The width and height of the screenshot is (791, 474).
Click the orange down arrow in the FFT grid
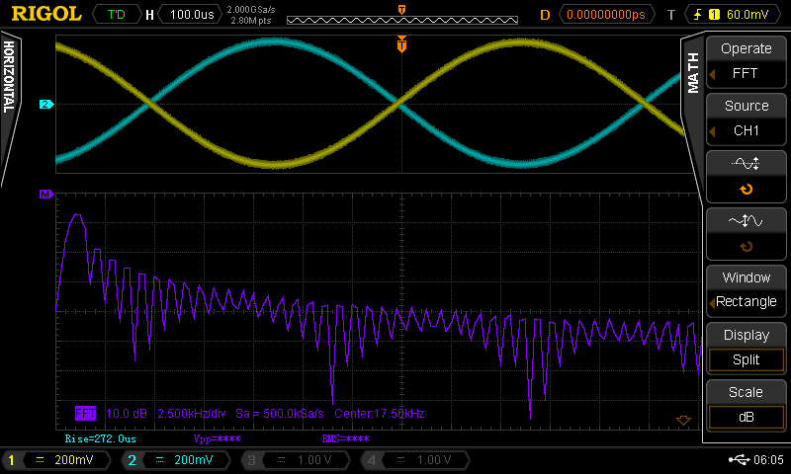coord(683,420)
